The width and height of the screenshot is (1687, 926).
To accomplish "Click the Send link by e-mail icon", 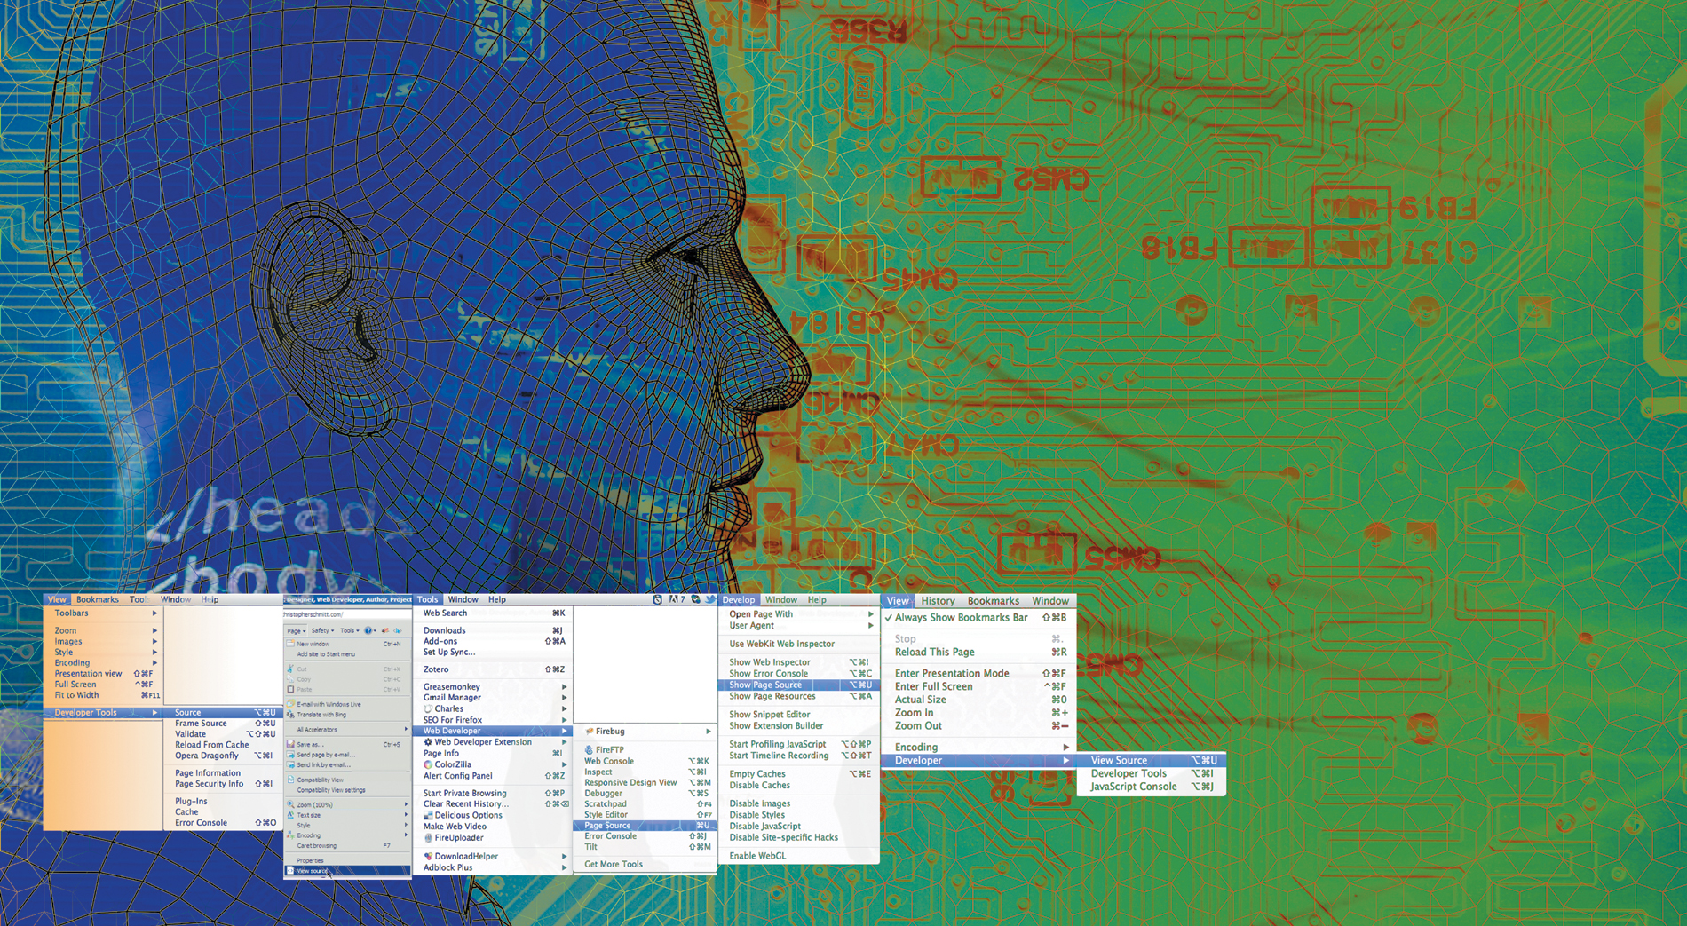I will coord(290,764).
